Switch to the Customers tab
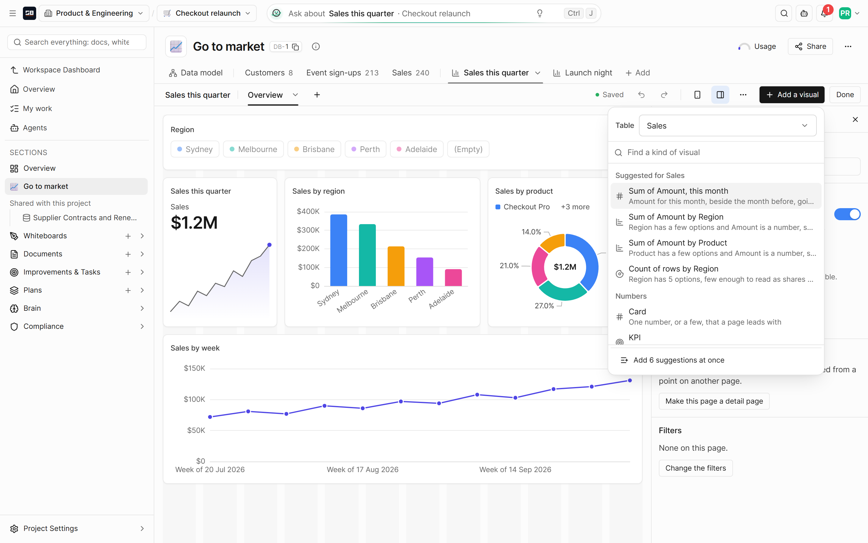 [x=269, y=72]
